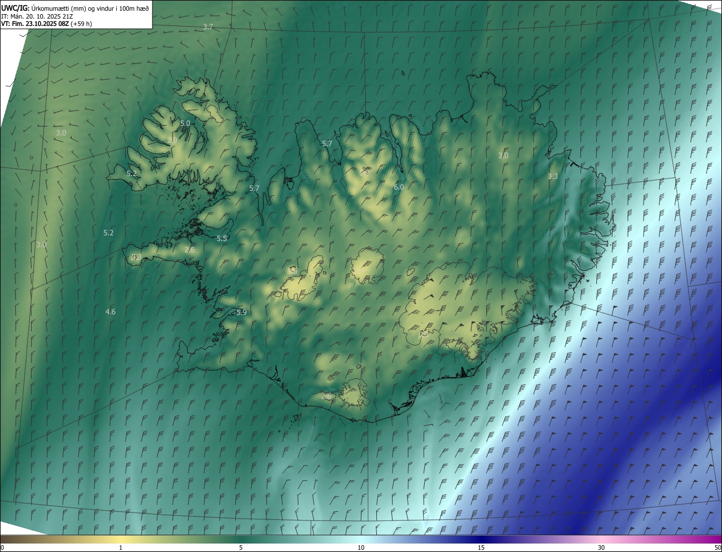This screenshot has height=552, width=722.
Task: Click the 5.9 value label on the map
Action: (x=241, y=312)
